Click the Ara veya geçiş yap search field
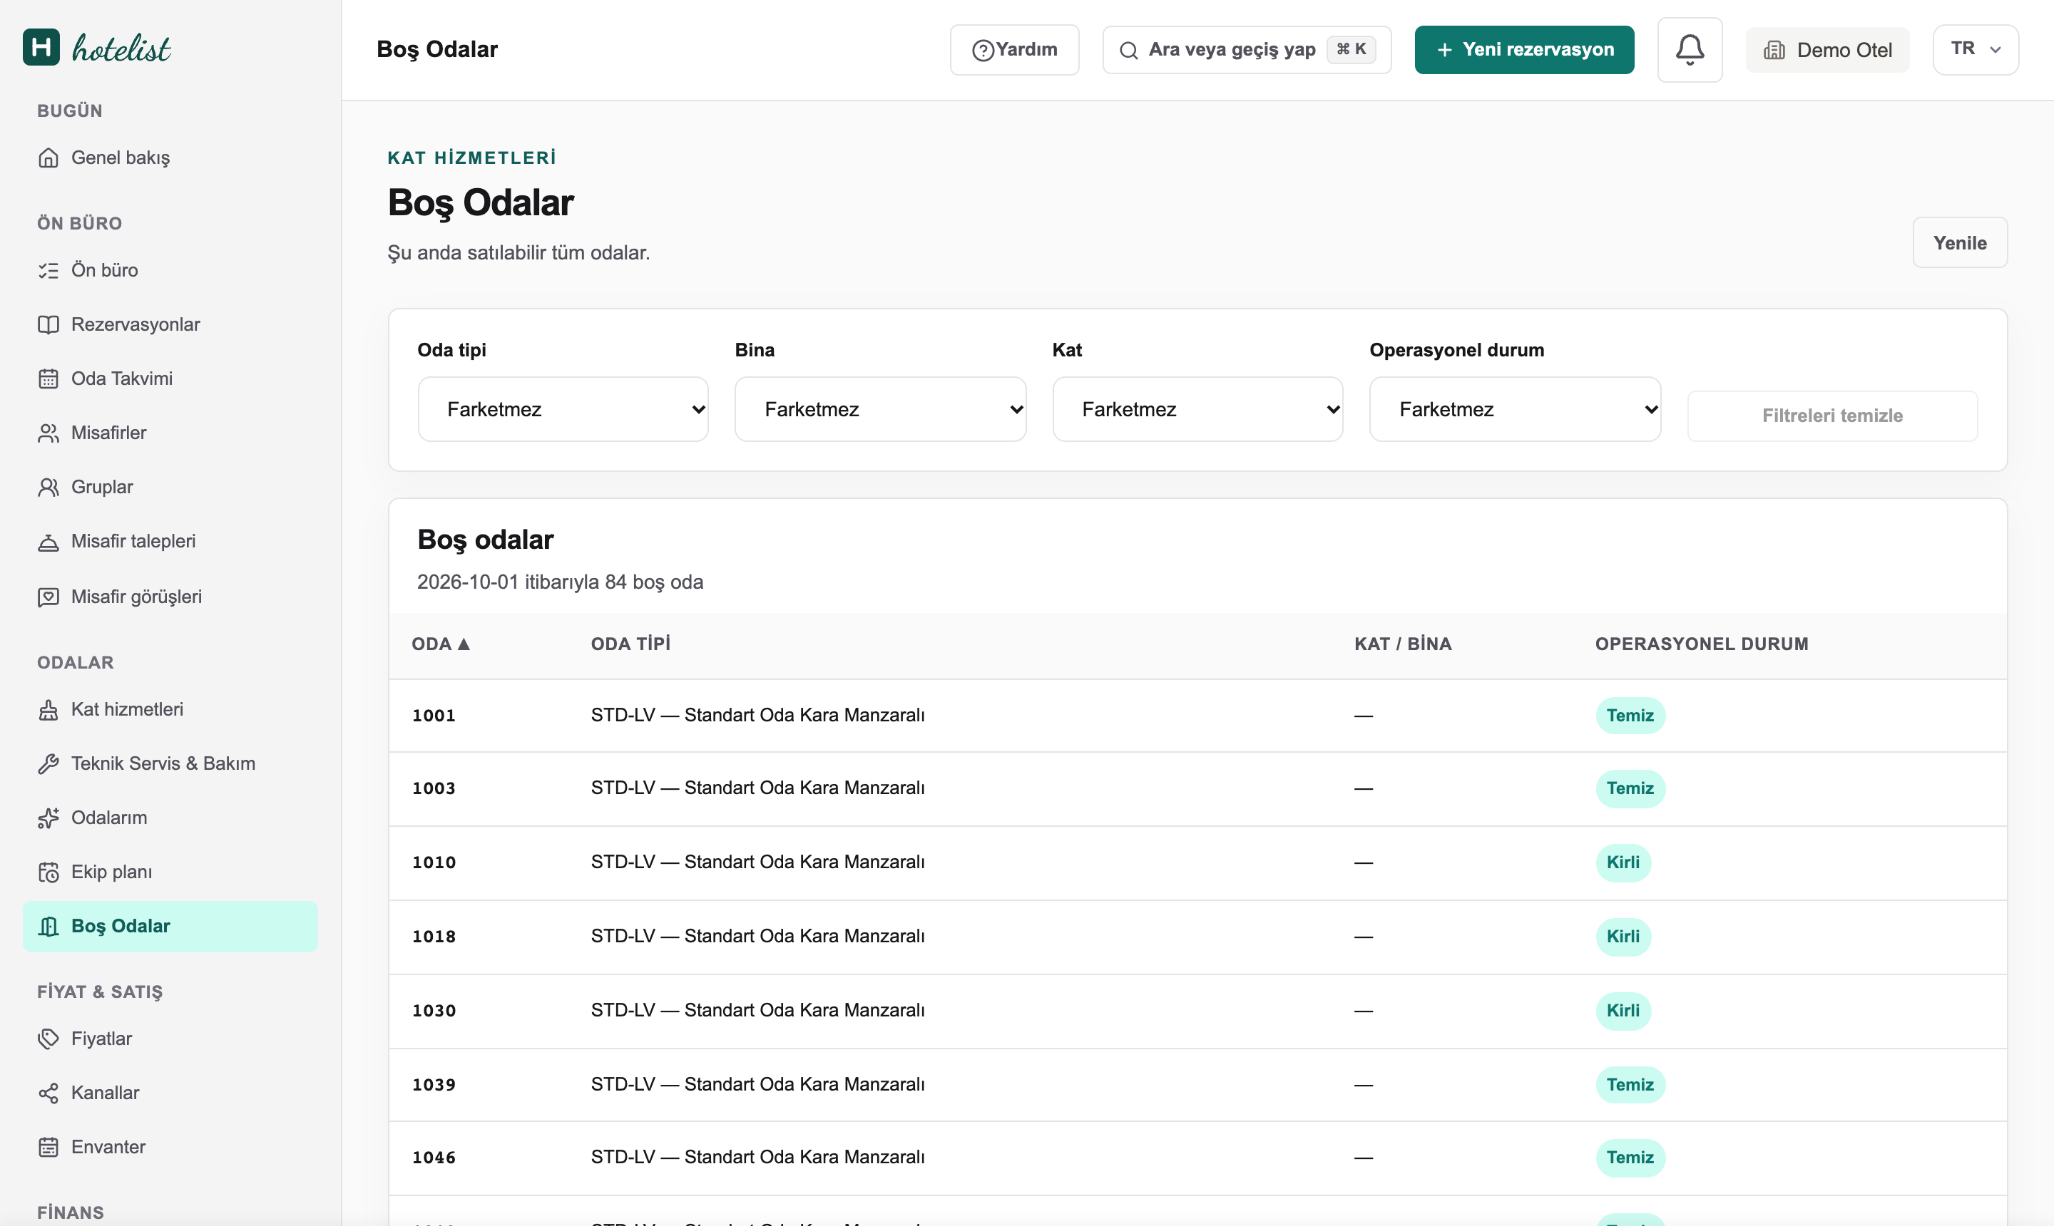This screenshot has height=1226, width=2054. pos(1247,50)
